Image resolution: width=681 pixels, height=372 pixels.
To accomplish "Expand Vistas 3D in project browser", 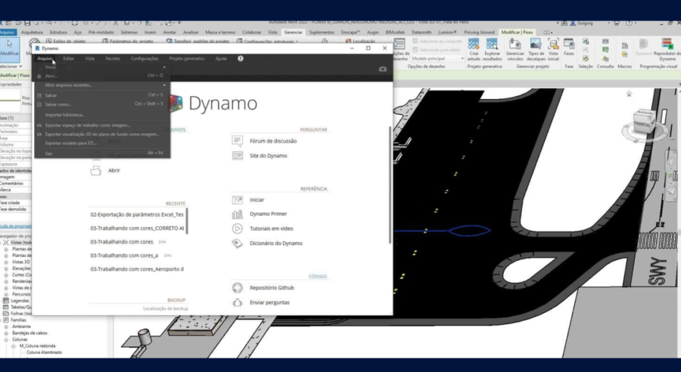I will [6, 262].
